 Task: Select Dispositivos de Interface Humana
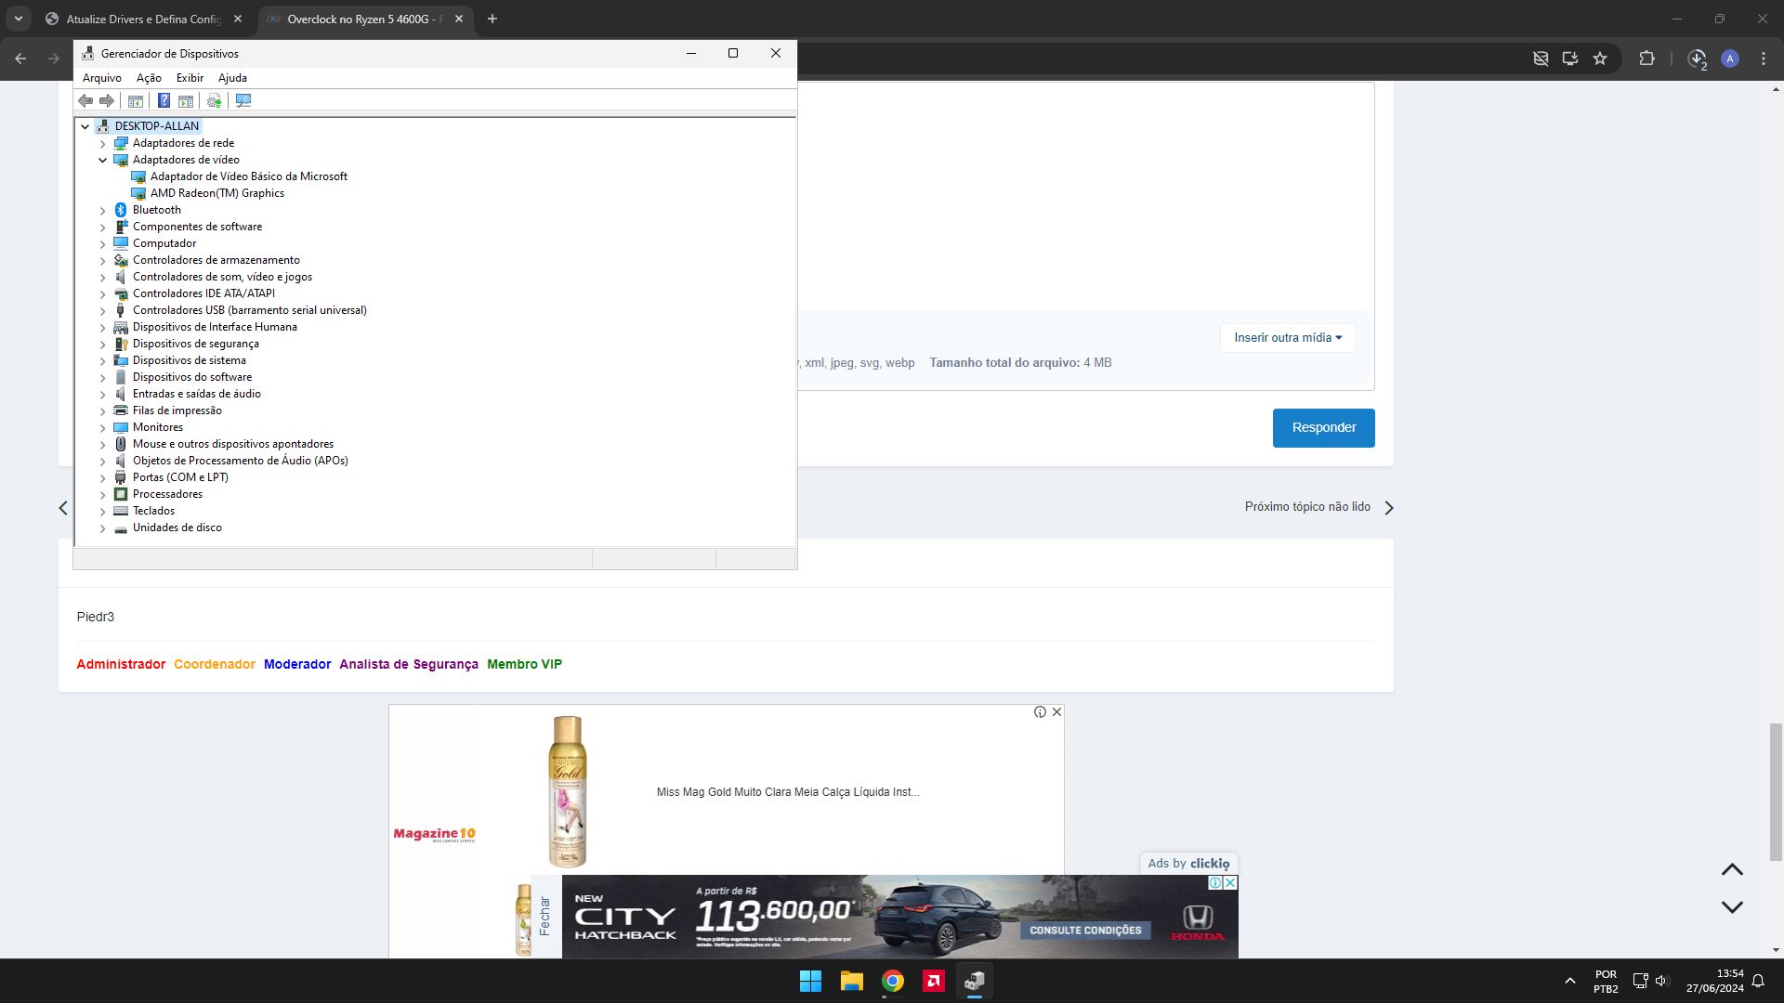pyautogui.click(x=215, y=327)
